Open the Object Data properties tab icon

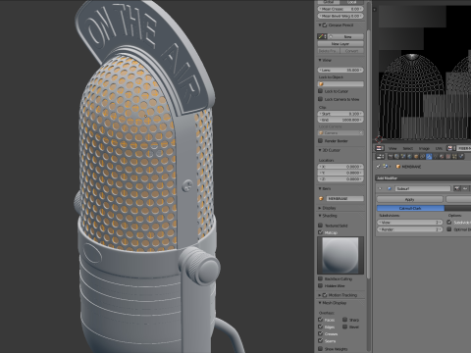436,156
